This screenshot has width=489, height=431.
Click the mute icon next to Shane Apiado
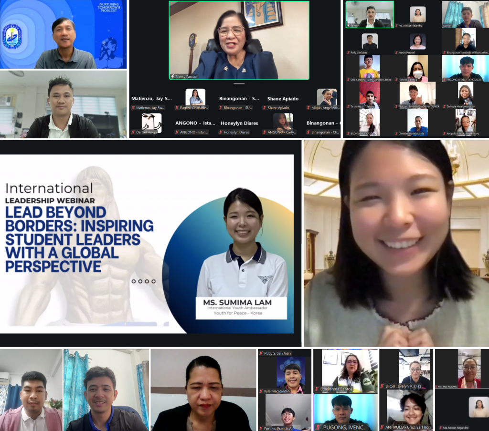[266, 108]
